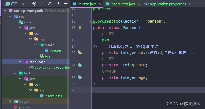This screenshot has height=109, width=205.
Task: Collapse the java folder under test
Action: [x=20, y=79]
